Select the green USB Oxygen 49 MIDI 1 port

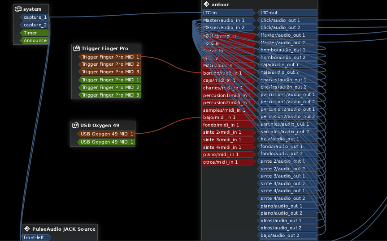click(106, 142)
